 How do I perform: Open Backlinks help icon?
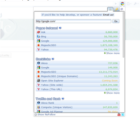(53, 59)
